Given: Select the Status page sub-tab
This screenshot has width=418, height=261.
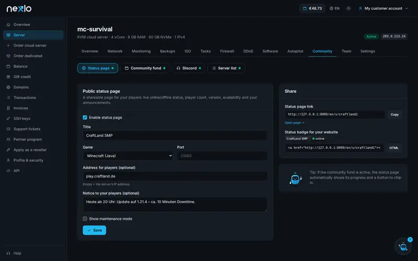Looking at the screenshot, I should (98, 68).
